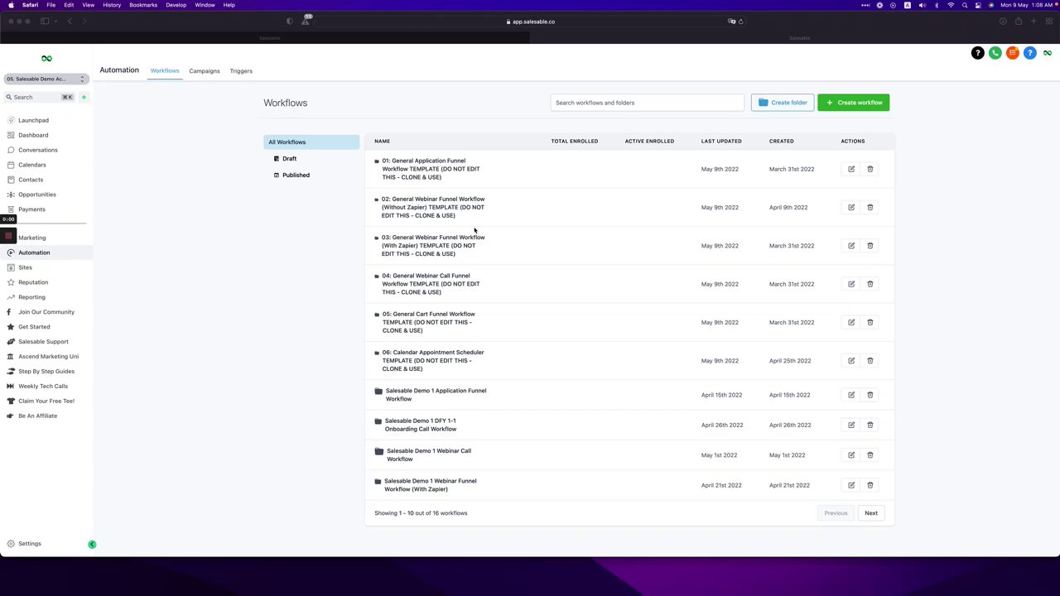Screen dimensions: 1060x596
Task: Open Calendars in sidebar
Action: point(32,165)
